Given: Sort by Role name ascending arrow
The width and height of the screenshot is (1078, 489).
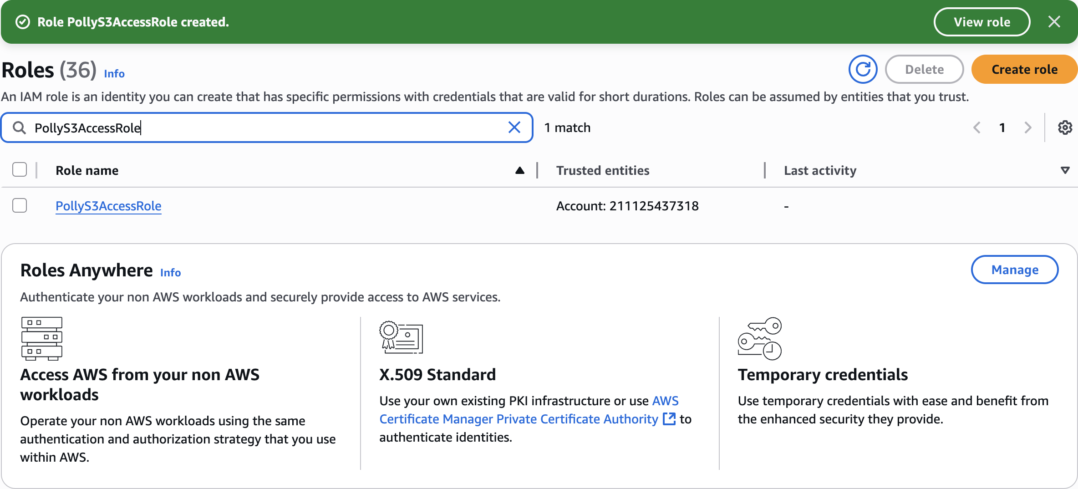Looking at the screenshot, I should click(x=520, y=170).
